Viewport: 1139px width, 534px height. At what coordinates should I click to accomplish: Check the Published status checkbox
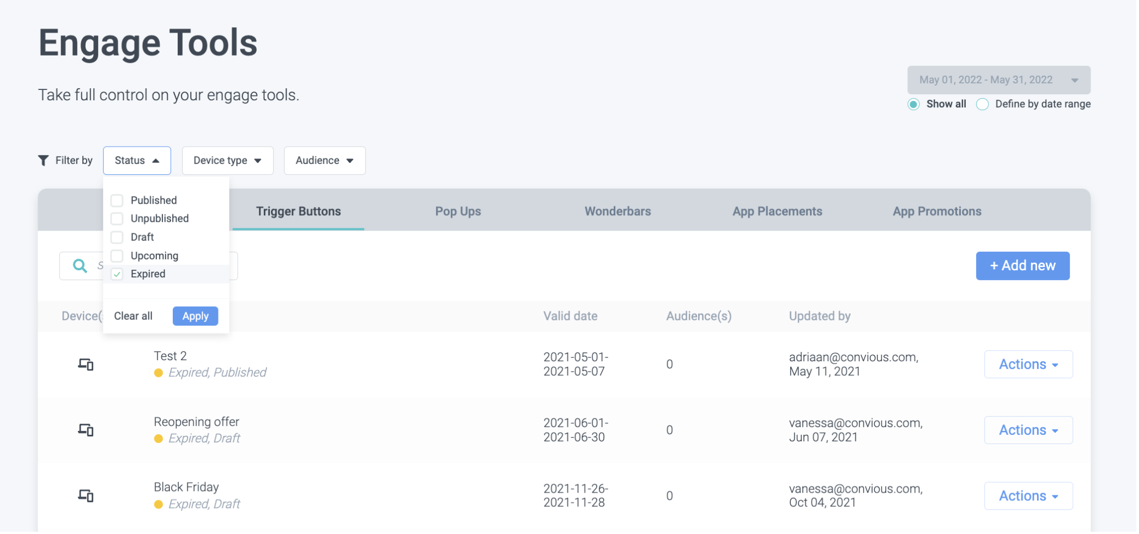click(117, 201)
